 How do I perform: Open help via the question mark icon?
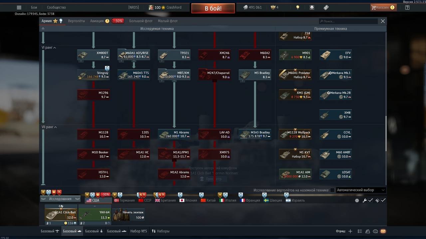pos(407,7)
